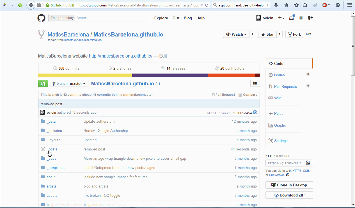The width and height of the screenshot is (355, 208).
Task: Open the GitHub notifications inbox icon
Action: [292, 18]
